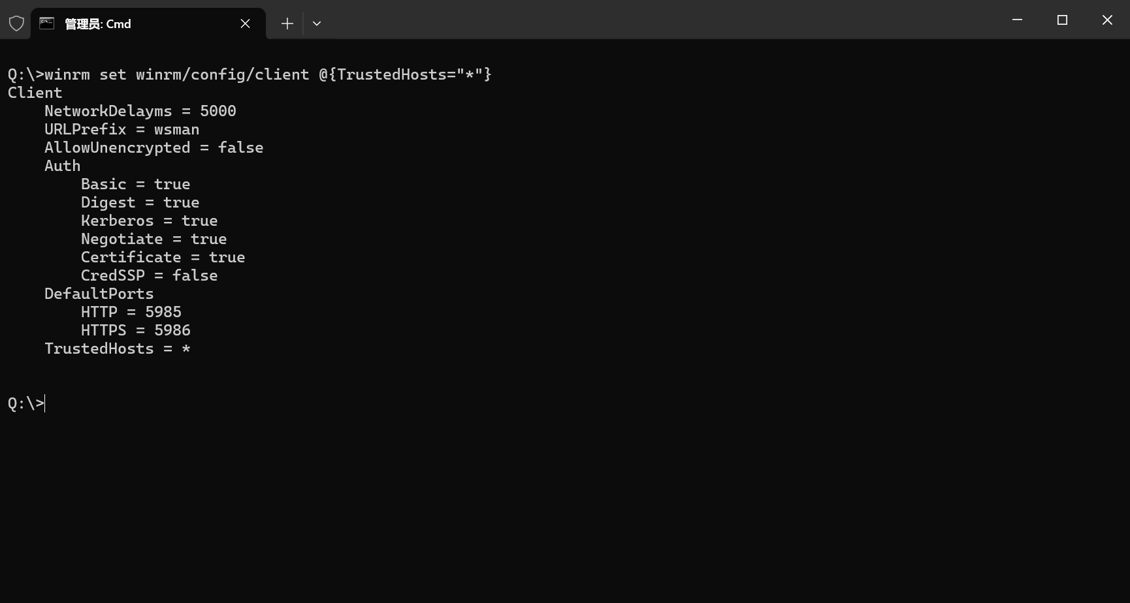
Task: Click the Cmd terminal icon on the tab
Action: (x=47, y=23)
